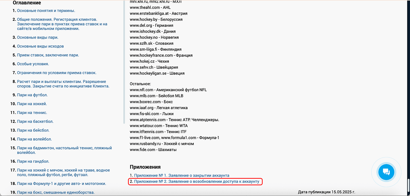Image resolution: width=410 pixels, height=196 pixels.
Task: Open 'Прием ставок, заключение пари.' chapter
Action: point(48,55)
